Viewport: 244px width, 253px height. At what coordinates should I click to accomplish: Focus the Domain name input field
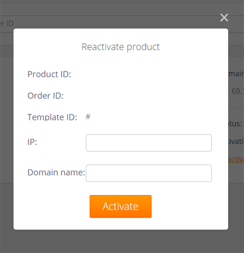tap(149, 173)
